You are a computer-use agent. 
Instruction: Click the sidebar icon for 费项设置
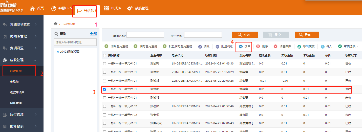(5, 48)
